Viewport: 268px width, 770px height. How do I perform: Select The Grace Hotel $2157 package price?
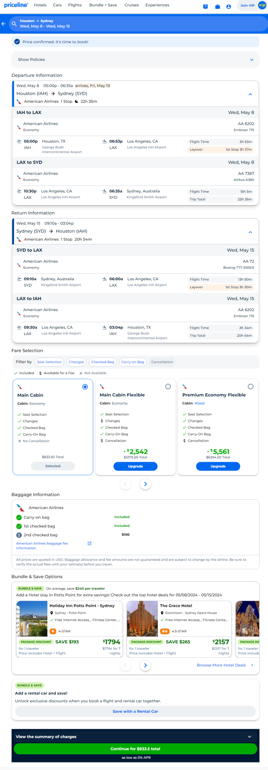coord(220,642)
